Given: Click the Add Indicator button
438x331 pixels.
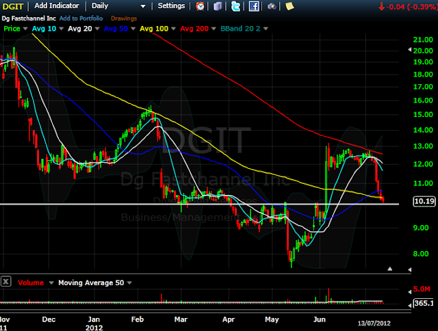Looking at the screenshot, I should pos(57,6).
